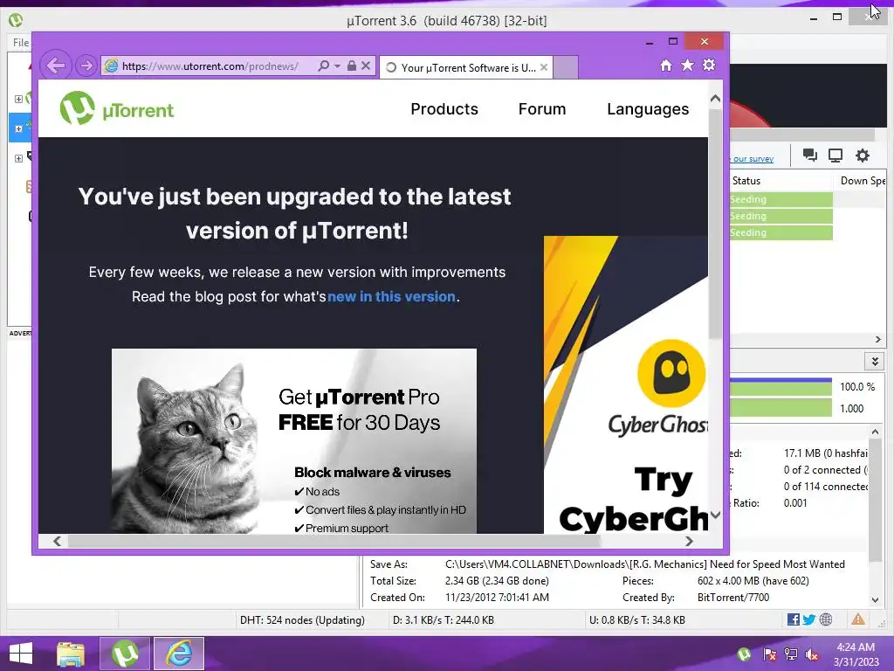The width and height of the screenshot is (894, 671).
Task: Click the µTorrent system tray icon
Action: pos(744,654)
